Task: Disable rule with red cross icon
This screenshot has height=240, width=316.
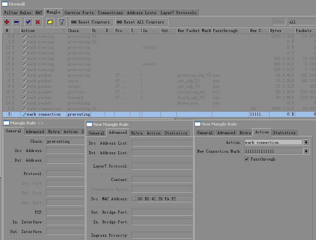Action: point(38,22)
